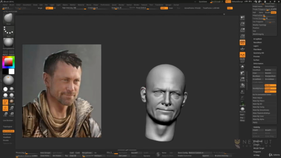Pick a hue in the color picker square
281x158 pixels.
point(8,62)
